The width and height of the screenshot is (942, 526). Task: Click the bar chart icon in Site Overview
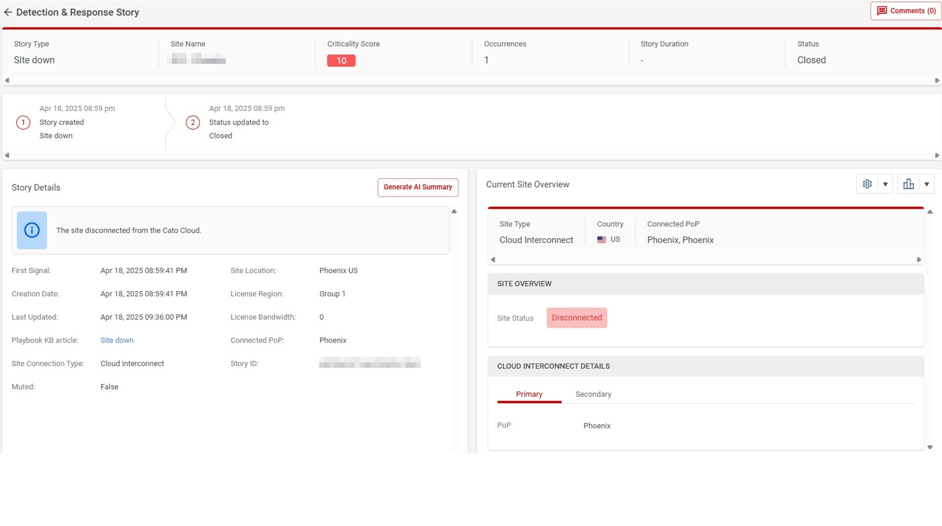[x=908, y=184]
